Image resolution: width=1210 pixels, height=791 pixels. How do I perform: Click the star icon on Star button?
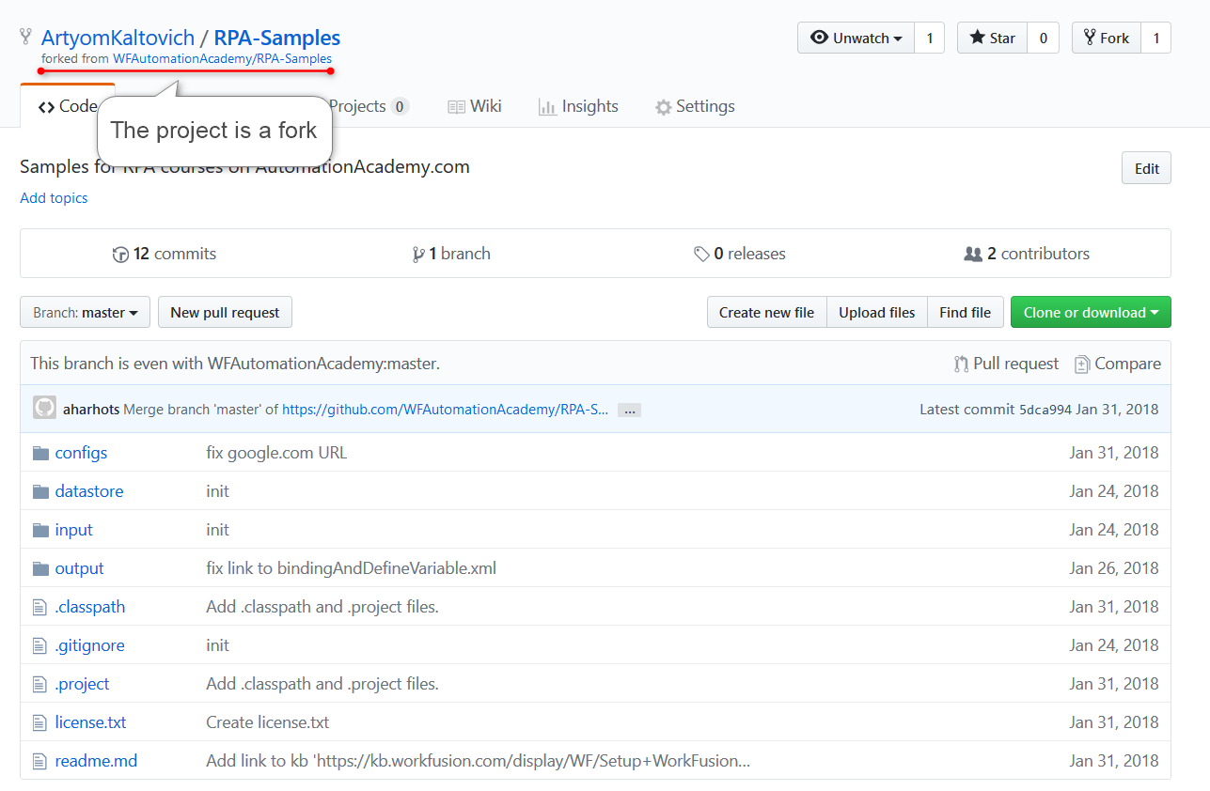[978, 38]
